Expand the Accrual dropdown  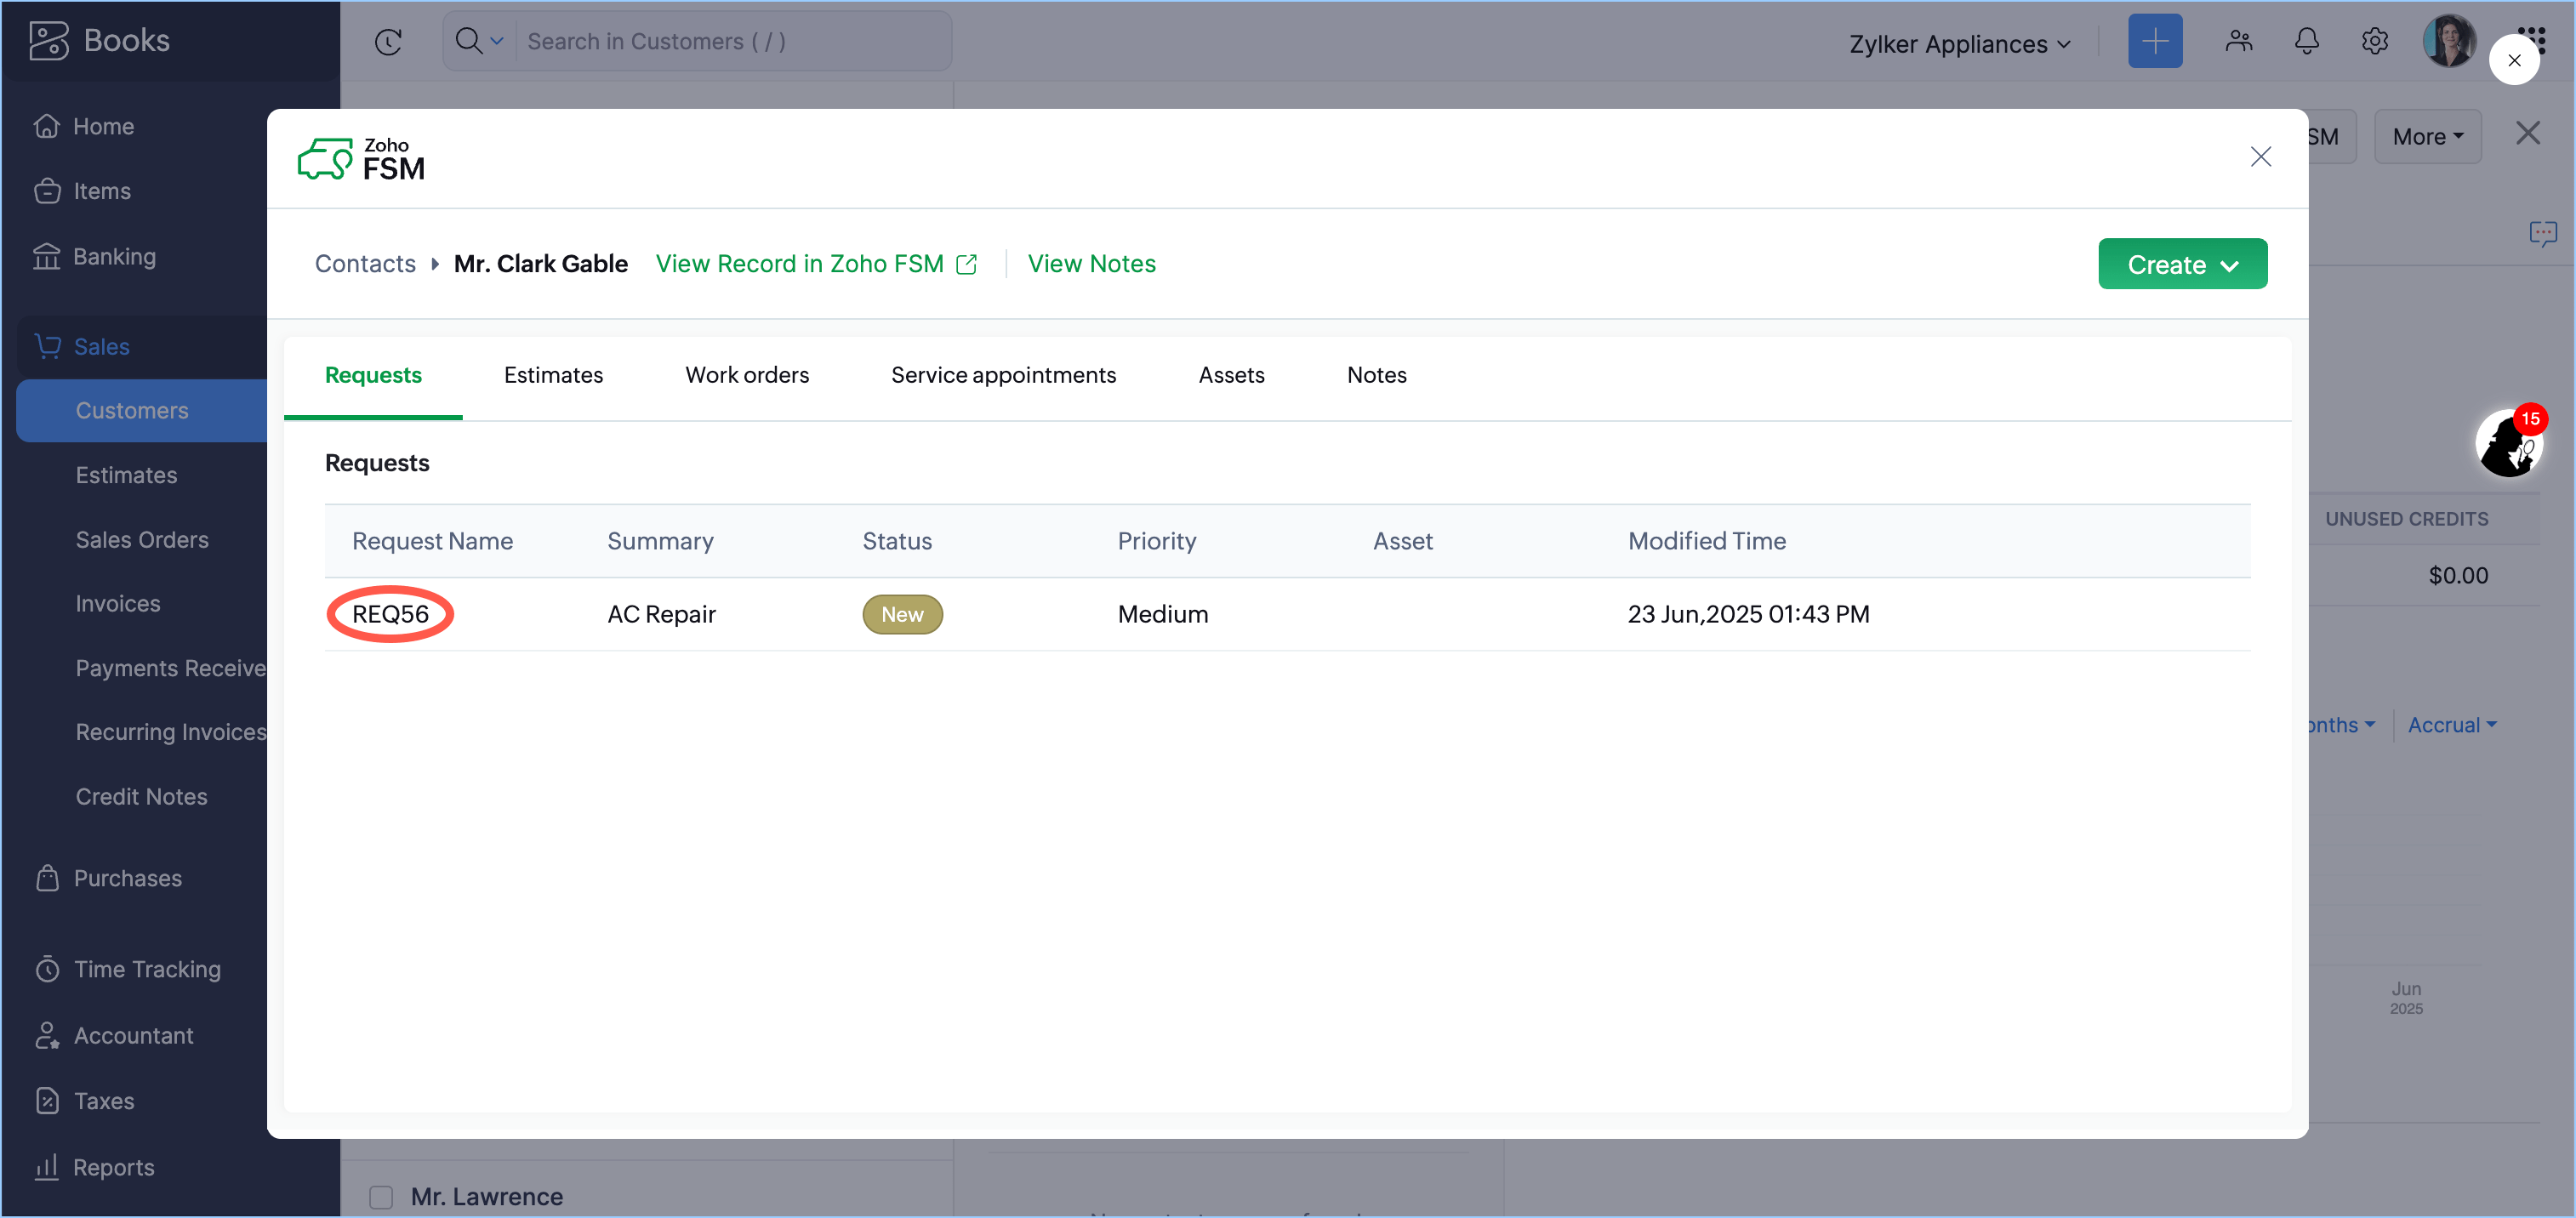[x=2451, y=725]
